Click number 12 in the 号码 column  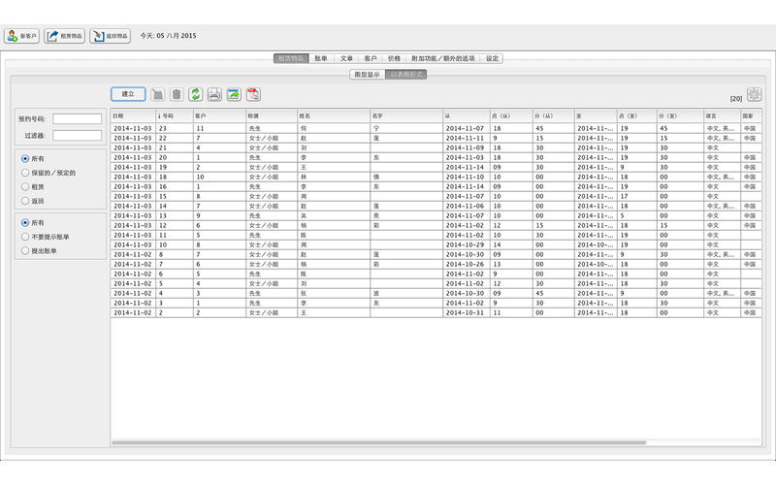click(x=163, y=225)
